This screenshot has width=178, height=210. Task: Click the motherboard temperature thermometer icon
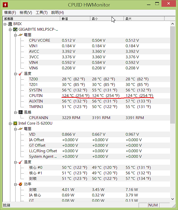click(x=21, y=74)
